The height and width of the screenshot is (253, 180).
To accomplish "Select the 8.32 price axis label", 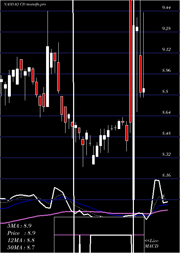I will coord(166,154).
